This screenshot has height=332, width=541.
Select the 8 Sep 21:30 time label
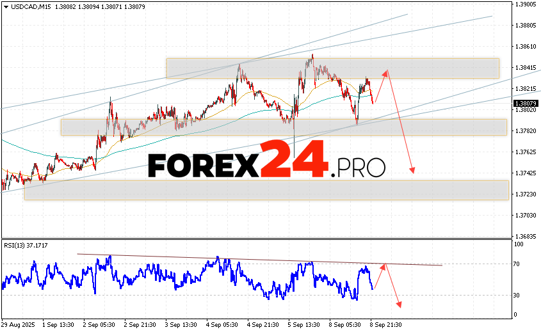click(x=385, y=325)
